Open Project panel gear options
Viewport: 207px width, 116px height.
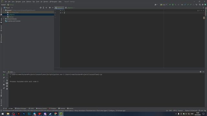tap(50, 8)
